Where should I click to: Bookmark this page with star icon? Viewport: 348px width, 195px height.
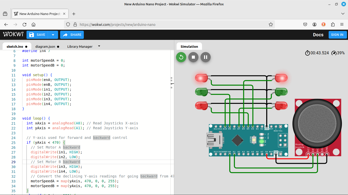pyautogui.click(x=271, y=25)
